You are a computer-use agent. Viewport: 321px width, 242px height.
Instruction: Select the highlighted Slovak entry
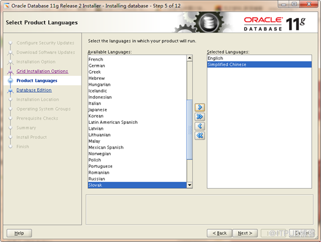137,185
